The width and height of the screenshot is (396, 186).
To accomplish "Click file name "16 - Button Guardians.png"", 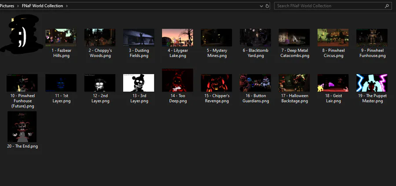I will [256, 98].
